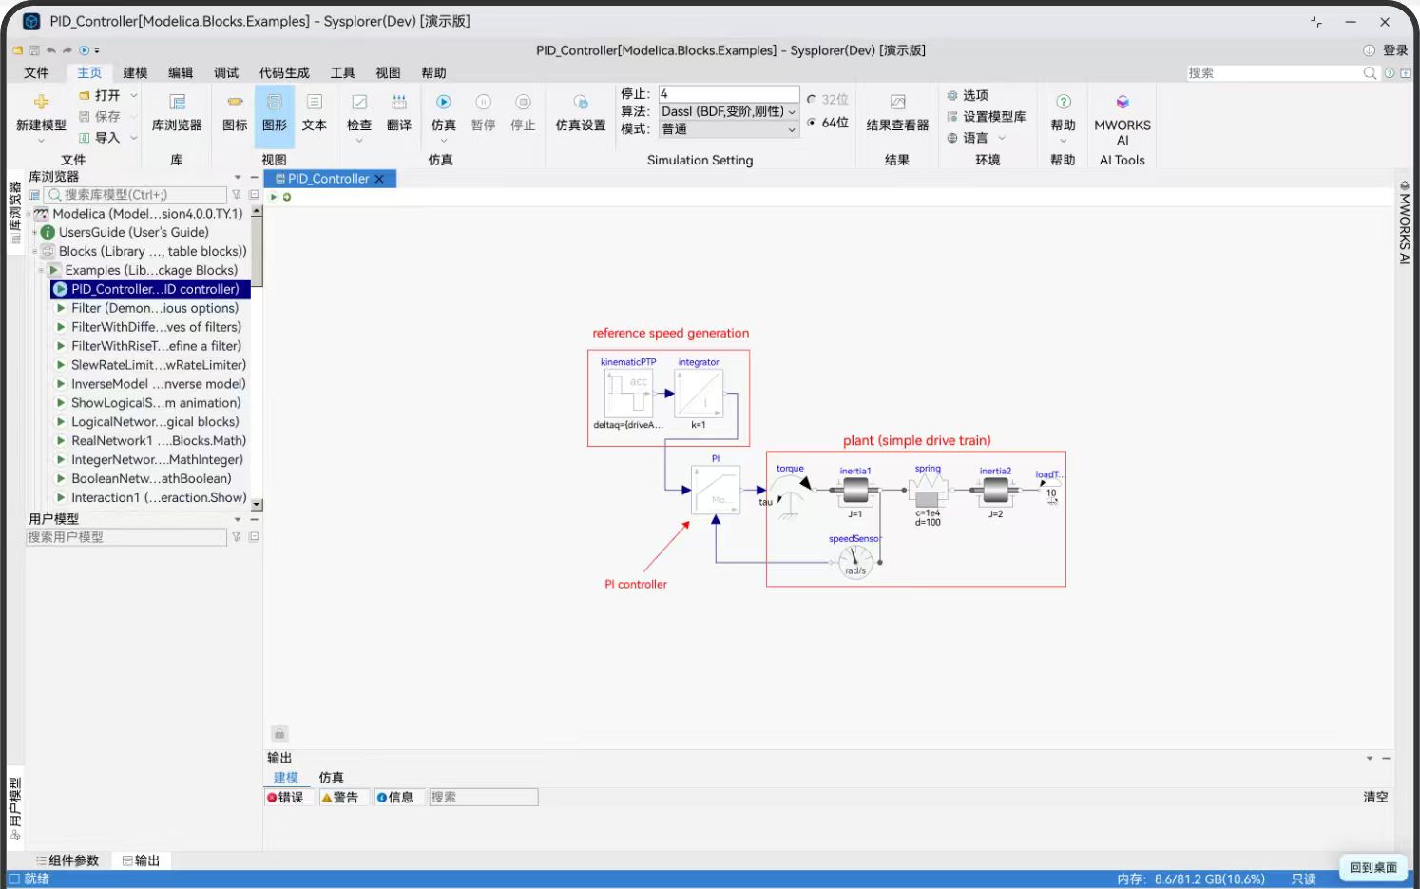Click the filter icon beside 搜索库模型
1420x889 pixels.
[x=237, y=195]
